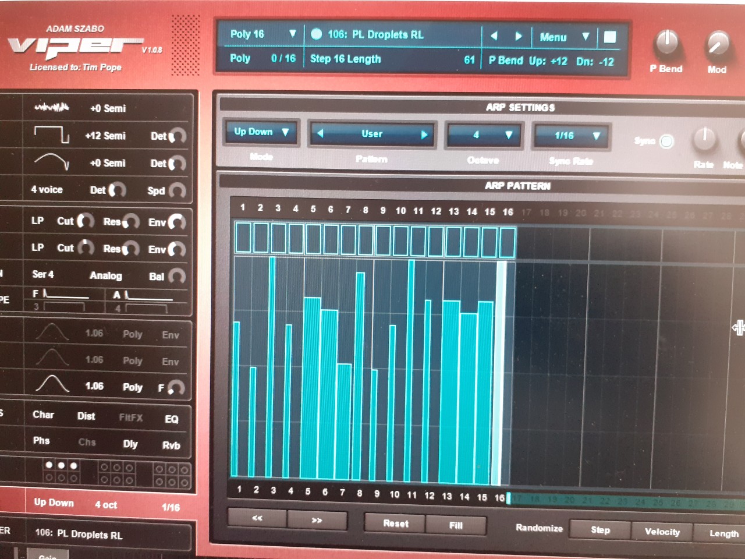Toggle arp step 14 box on/off
The height and width of the screenshot is (559, 745).
pyautogui.click(x=471, y=242)
